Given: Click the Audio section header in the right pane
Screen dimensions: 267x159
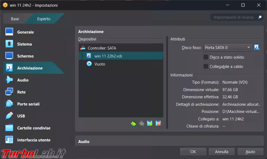Looking at the screenshot, I should [84, 142].
